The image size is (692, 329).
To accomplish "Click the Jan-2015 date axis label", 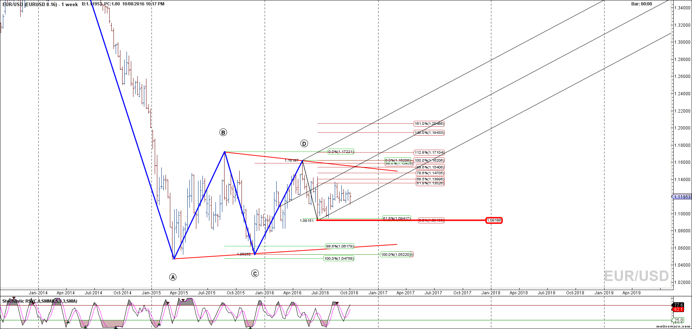I will 151,293.
